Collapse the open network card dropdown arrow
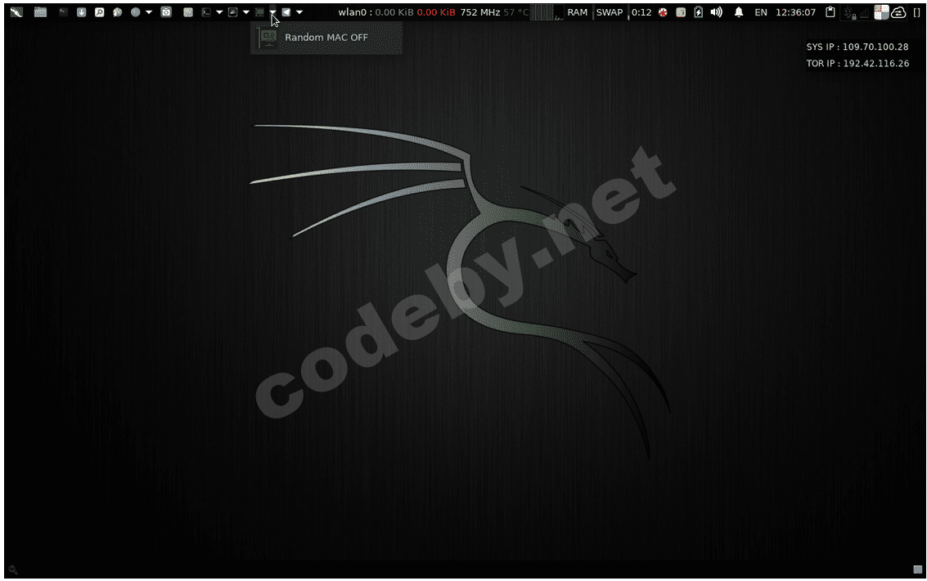Viewport: 927px width, 581px height. click(272, 11)
